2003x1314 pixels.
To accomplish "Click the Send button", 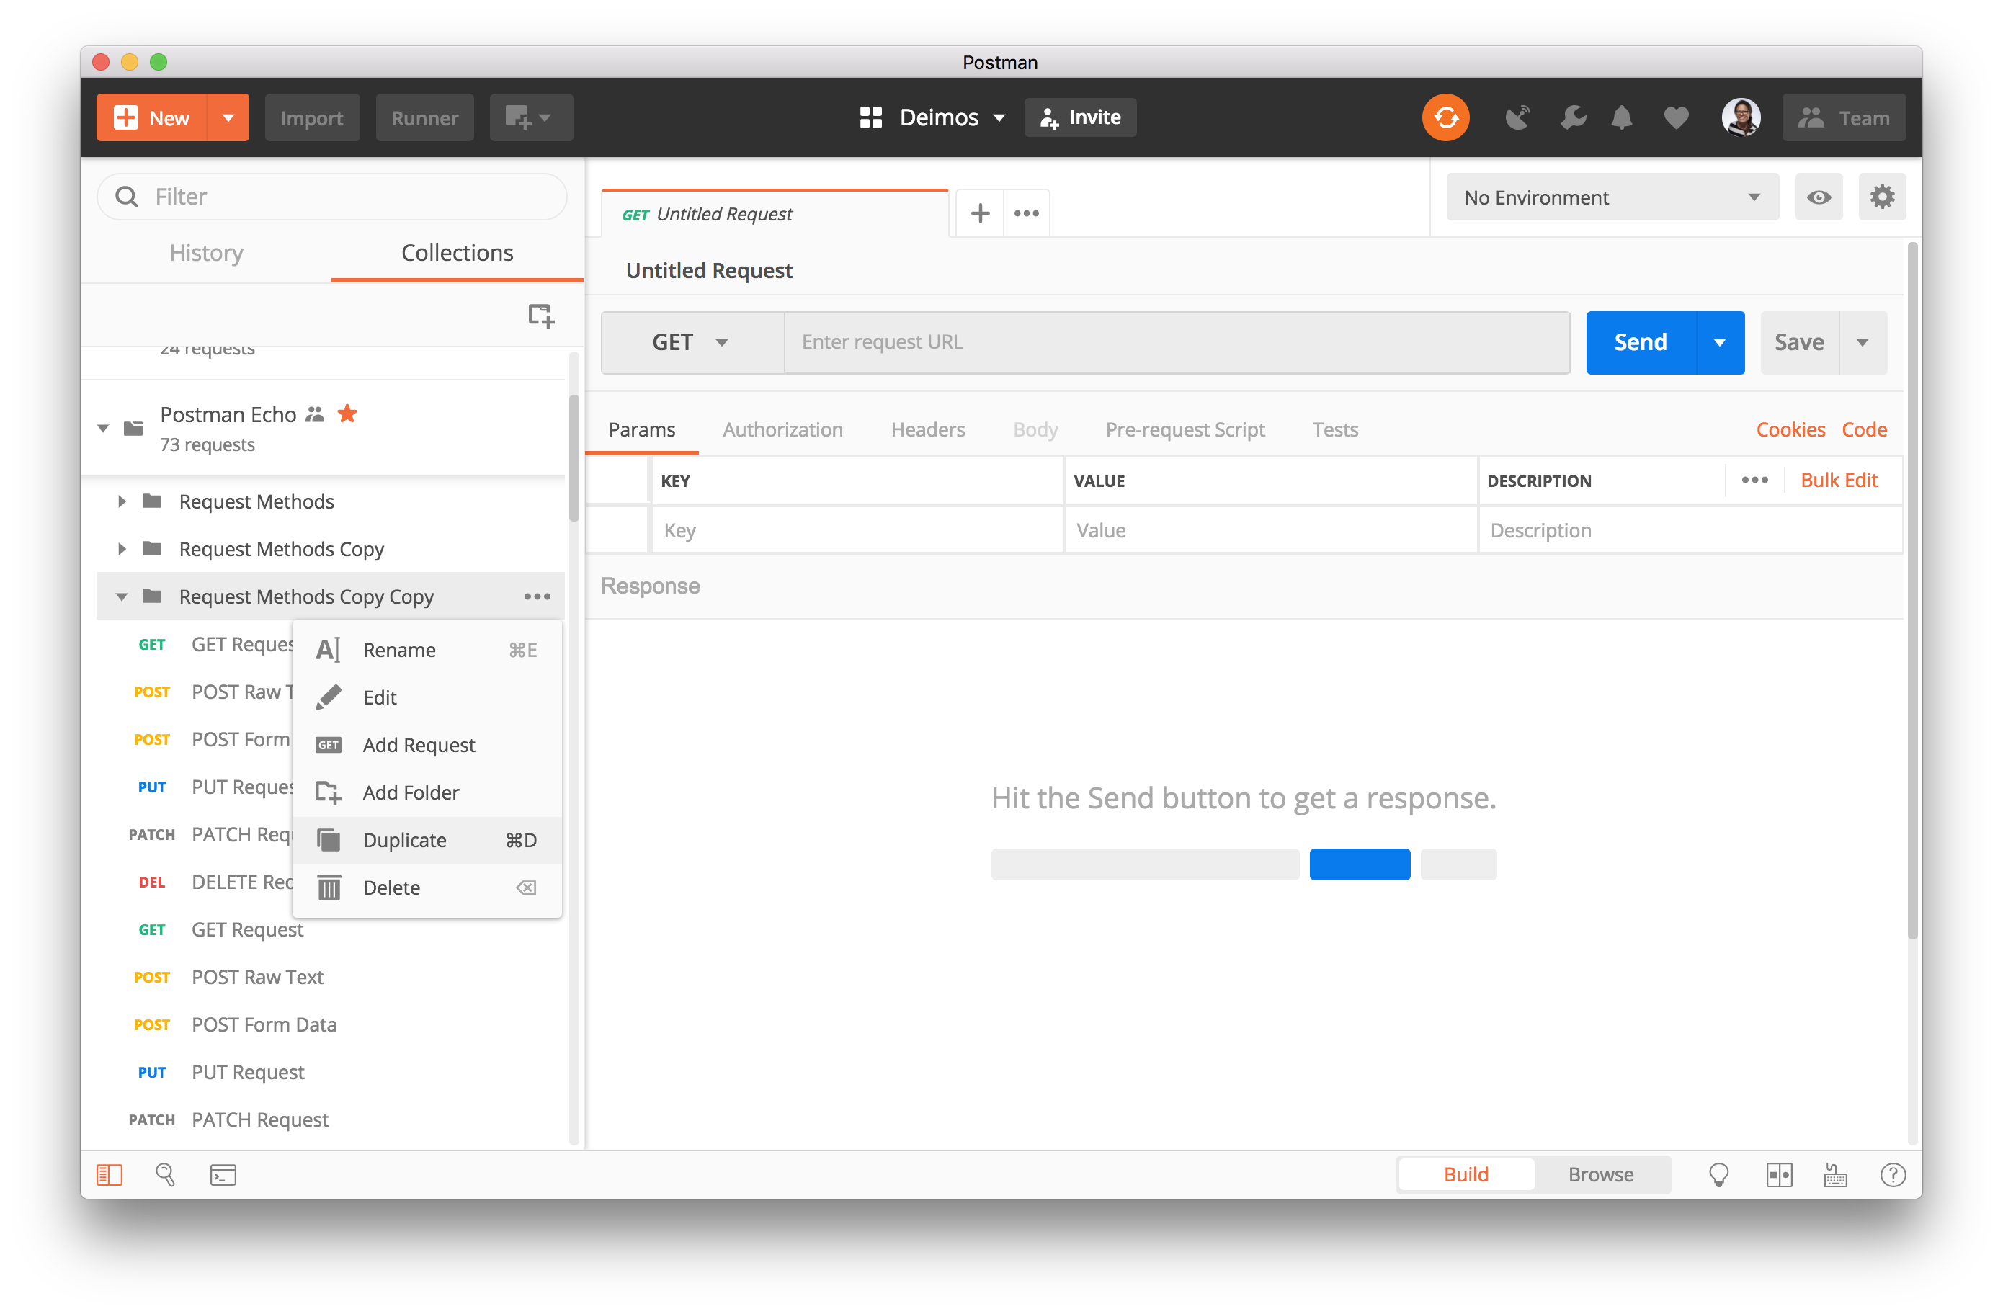I will pyautogui.click(x=1638, y=341).
